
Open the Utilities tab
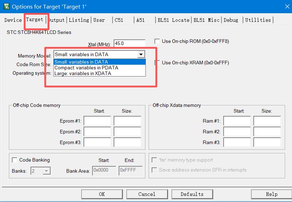click(258, 20)
